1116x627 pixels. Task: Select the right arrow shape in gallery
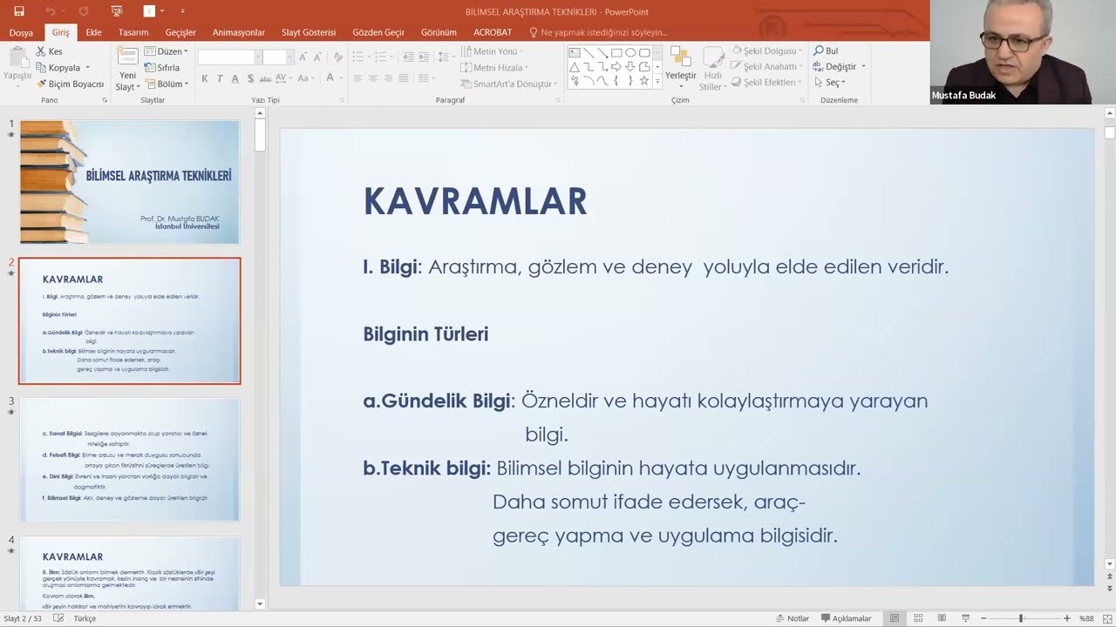[616, 67]
